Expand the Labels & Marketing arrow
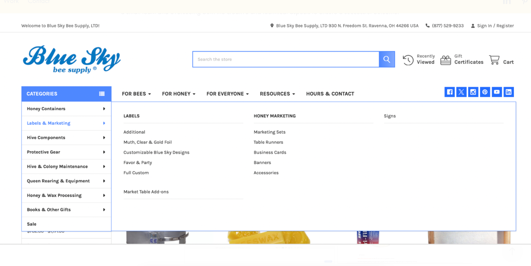Image resolution: width=531 pixels, height=266 pixels. [x=104, y=123]
